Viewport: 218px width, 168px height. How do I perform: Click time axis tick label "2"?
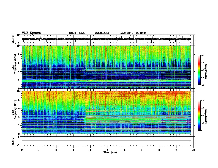(x=56, y=150)
